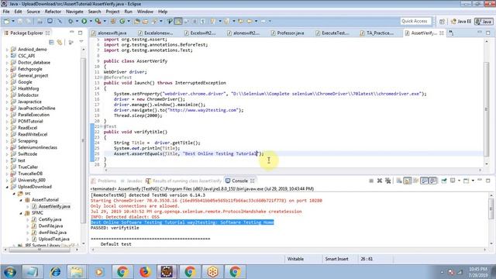Click the Print toolbar icon
The width and height of the screenshot is (496, 279).
click(x=40, y=21)
